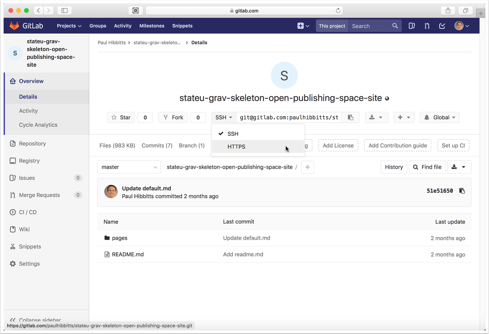Switch to the Commits (7) tab
This screenshot has height=334, width=489.
[157, 145]
